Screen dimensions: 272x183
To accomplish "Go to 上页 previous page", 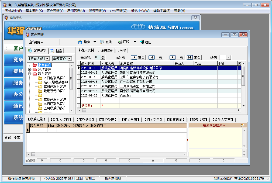I will pos(156,57).
